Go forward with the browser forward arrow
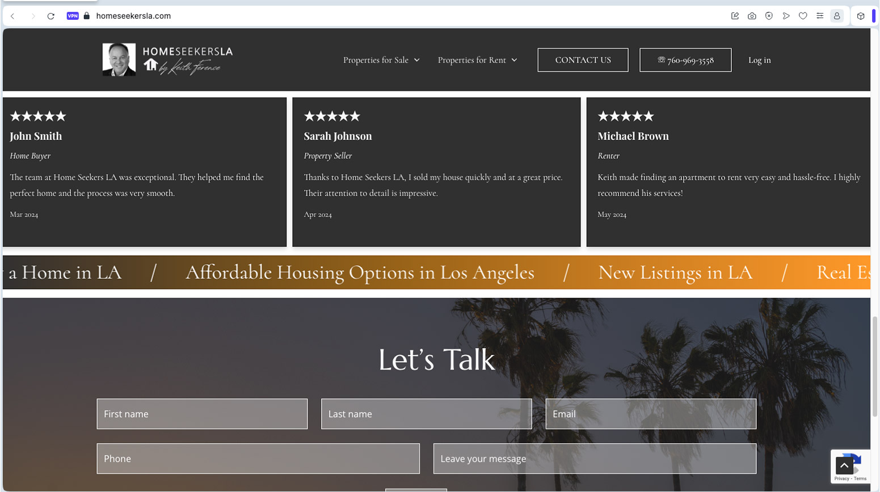The height and width of the screenshot is (492, 880). [x=33, y=16]
